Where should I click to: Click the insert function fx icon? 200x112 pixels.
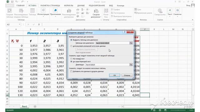(x=39, y=24)
